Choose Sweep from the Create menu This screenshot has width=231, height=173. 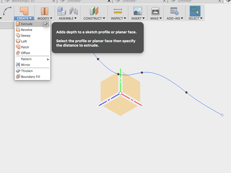[32, 35]
